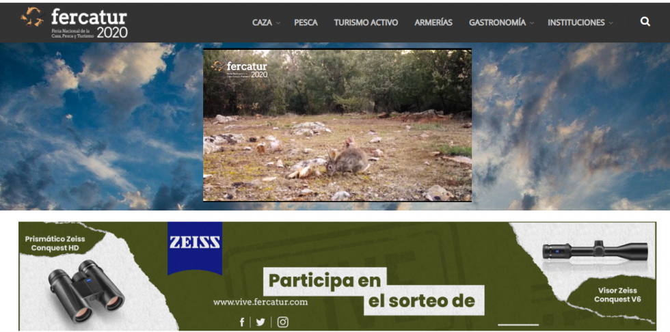Click the Facebook icon in banner

[242, 322]
